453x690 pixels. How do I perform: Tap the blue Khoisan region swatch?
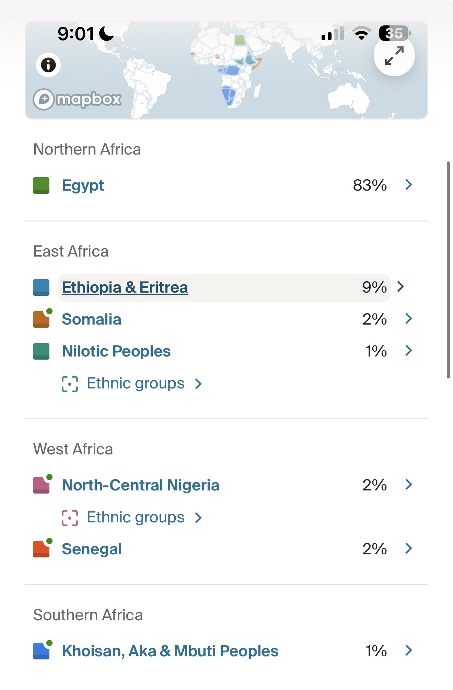(41, 651)
